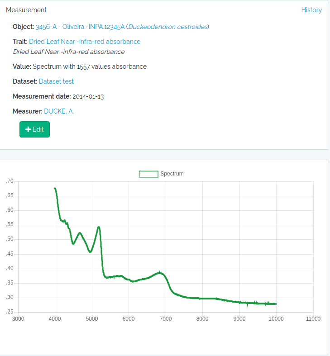
Task: Click the spectrum curve's highest point at 4000
Action: click(55, 188)
